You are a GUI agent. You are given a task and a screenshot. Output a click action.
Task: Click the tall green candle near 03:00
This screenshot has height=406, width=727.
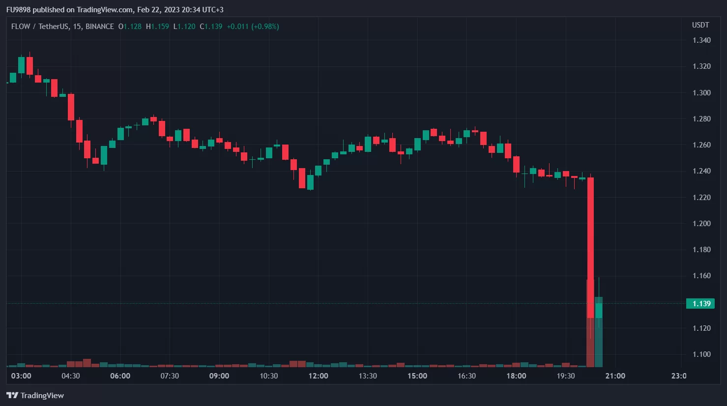click(21, 65)
